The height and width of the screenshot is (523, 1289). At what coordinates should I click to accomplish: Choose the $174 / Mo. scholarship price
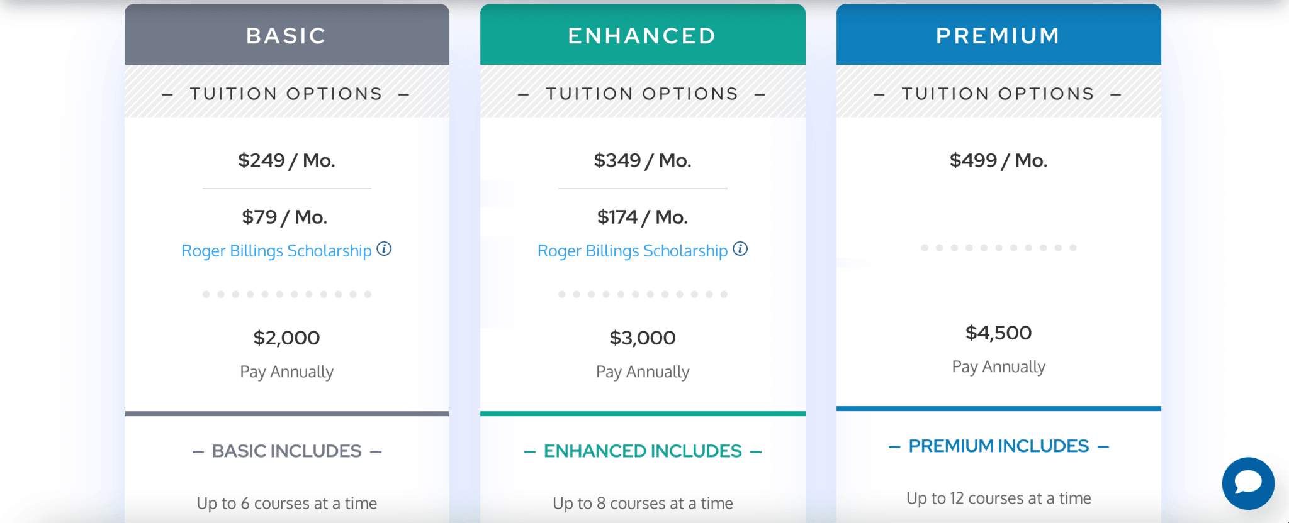(642, 217)
